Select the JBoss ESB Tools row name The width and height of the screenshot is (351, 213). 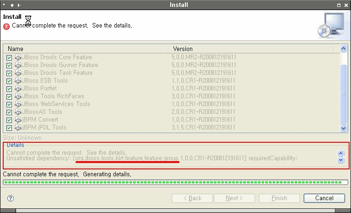click(x=45, y=81)
